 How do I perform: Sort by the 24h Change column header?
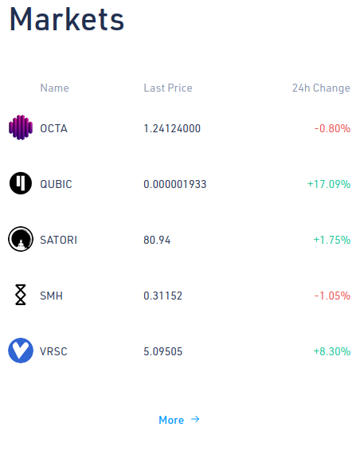click(321, 88)
